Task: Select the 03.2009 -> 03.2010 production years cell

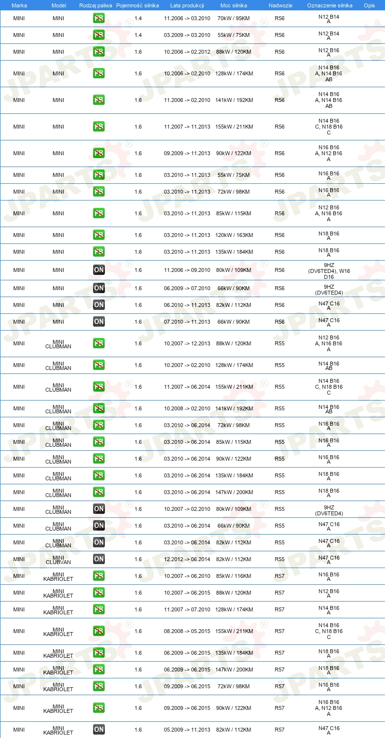Action: coord(187,35)
